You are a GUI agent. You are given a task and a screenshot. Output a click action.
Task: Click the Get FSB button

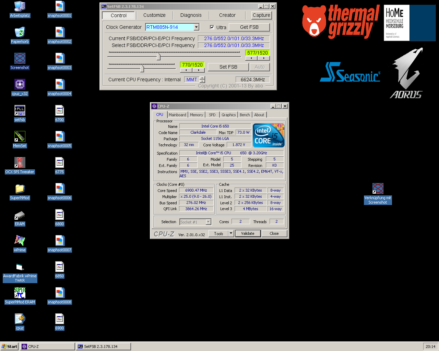click(249, 27)
